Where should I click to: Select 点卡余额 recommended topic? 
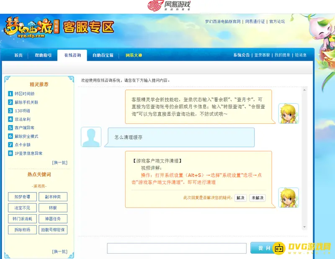point(23,145)
